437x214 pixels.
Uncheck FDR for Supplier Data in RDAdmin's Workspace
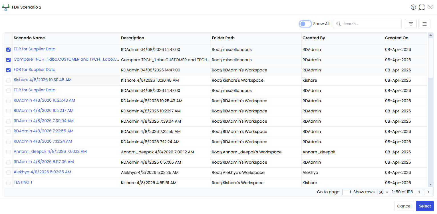point(9,70)
